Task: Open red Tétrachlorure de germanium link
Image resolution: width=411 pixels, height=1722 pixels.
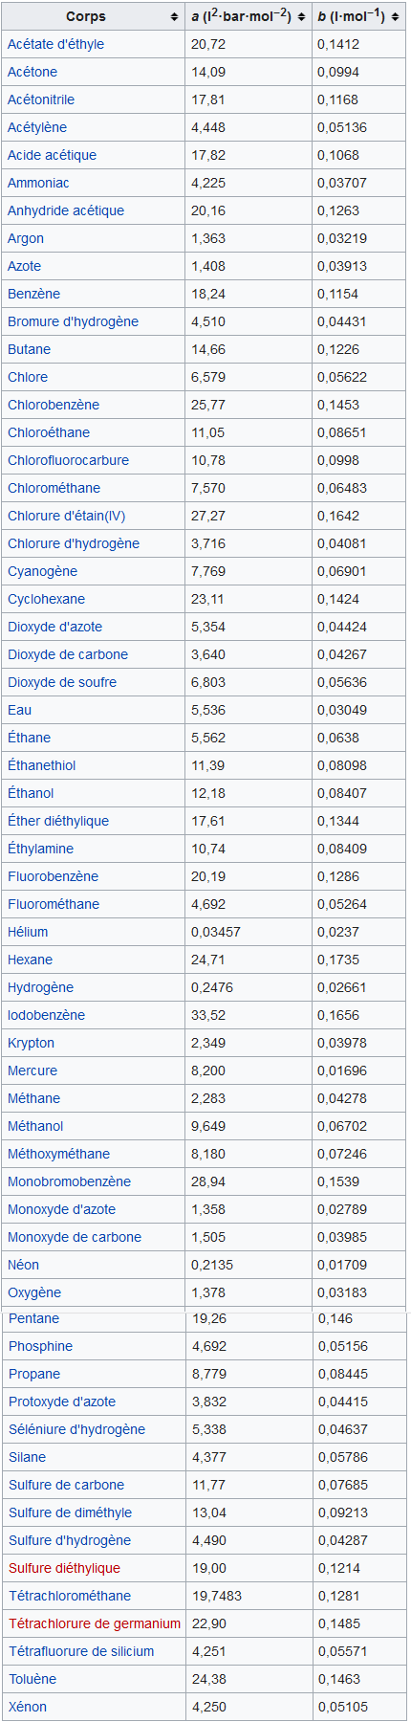Action: tap(95, 1623)
